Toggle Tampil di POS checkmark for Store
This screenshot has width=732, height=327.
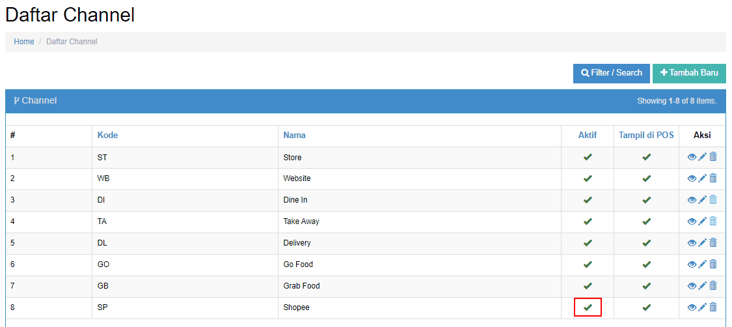pos(647,157)
